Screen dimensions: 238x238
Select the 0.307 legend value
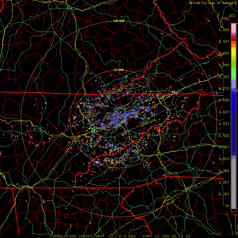[224, 182]
